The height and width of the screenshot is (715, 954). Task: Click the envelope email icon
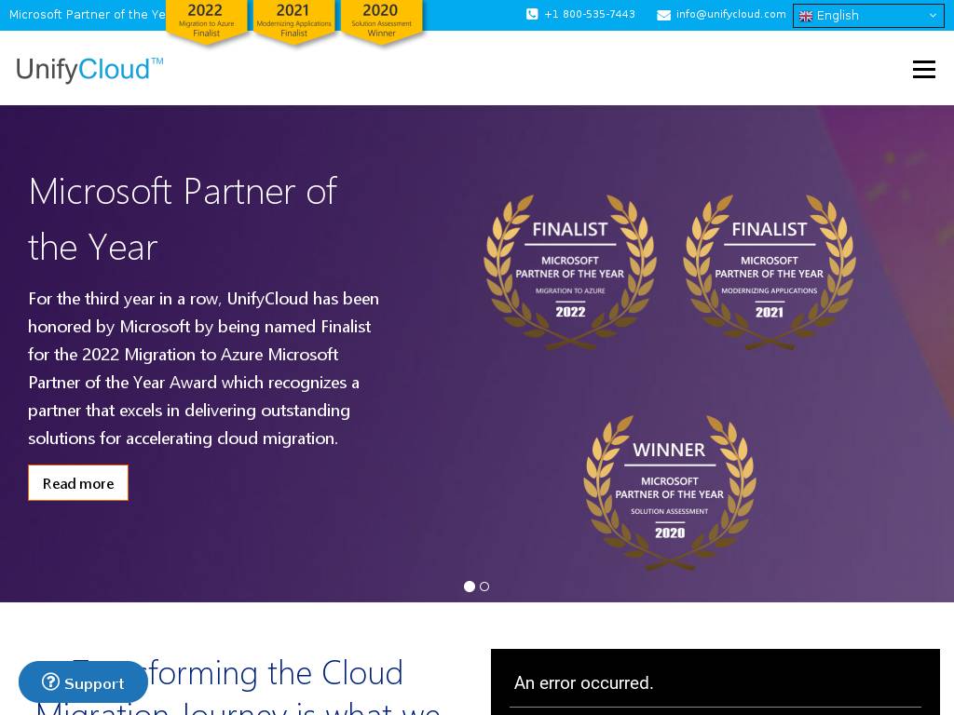tap(663, 15)
